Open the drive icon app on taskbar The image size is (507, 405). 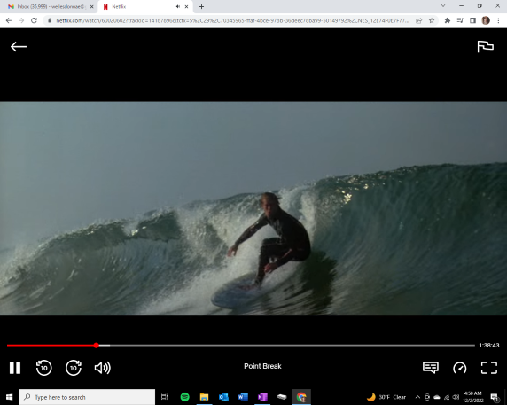pyautogui.click(x=282, y=397)
